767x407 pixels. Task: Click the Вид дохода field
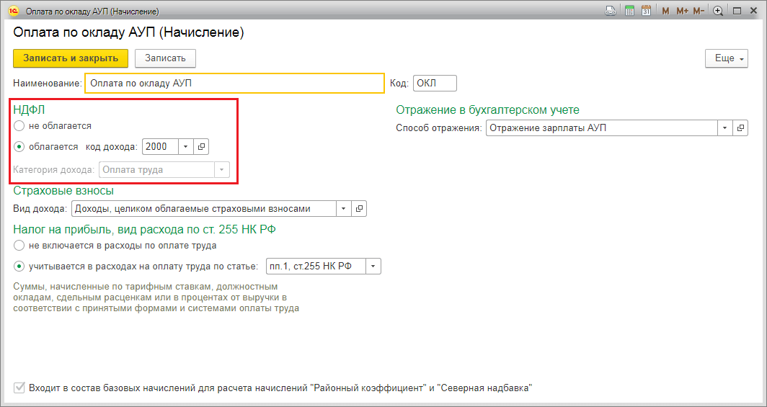pos(203,209)
